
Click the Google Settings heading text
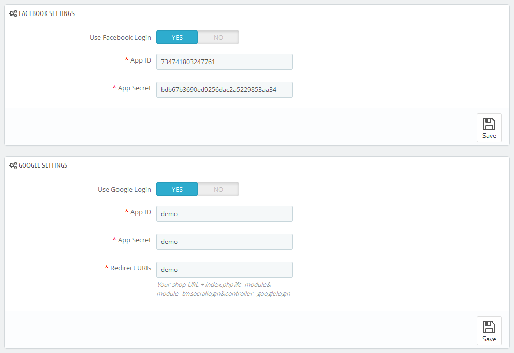43,165
